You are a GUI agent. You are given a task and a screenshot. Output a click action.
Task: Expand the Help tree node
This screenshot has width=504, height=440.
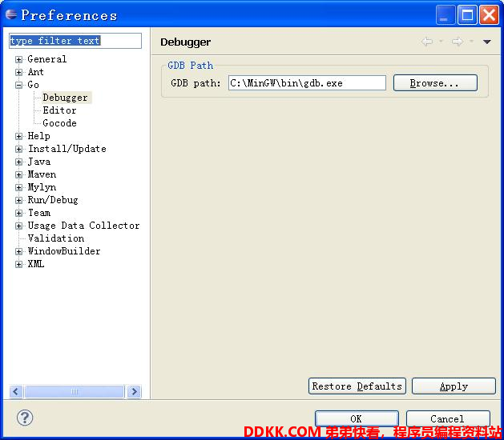[x=19, y=136]
